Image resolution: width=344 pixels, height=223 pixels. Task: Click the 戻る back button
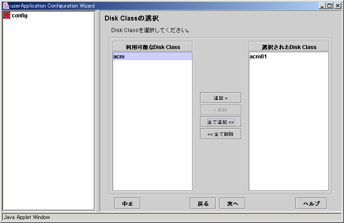point(203,203)
